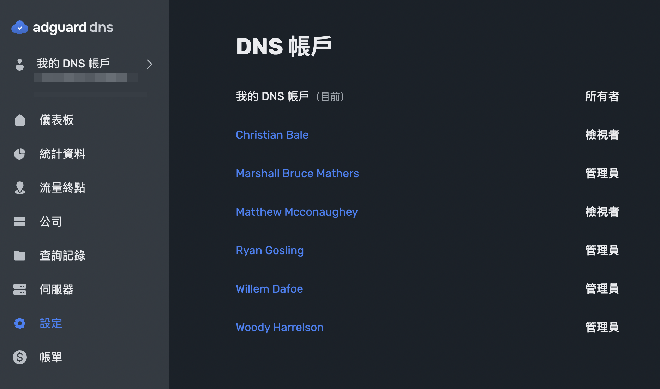The image size is (660, 389).
Task: Select the 統計資料 statistics icon
Action: 20,154
